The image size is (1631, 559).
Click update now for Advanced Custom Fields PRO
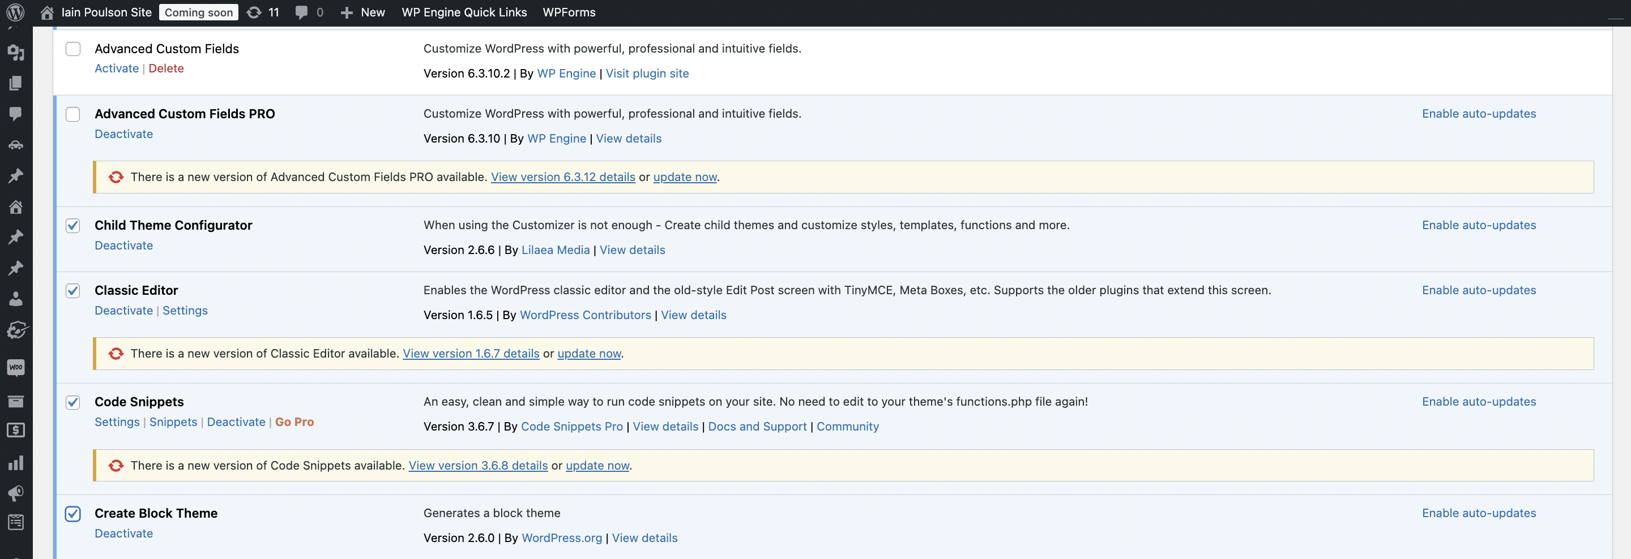(685, 177)
